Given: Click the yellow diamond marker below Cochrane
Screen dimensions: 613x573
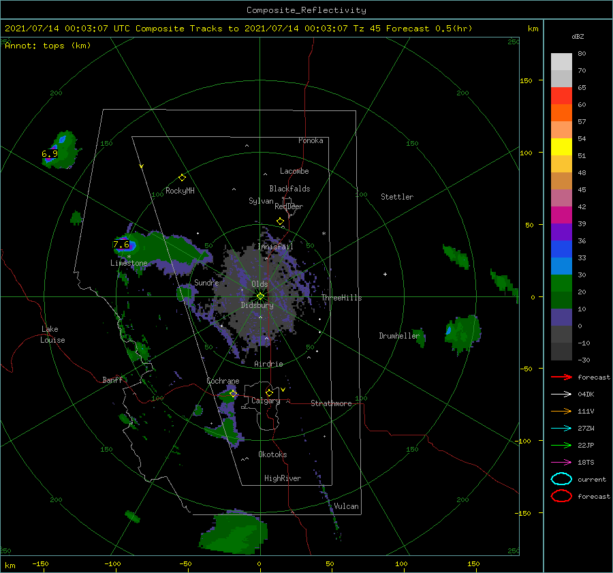Looking at the screenshot, I should [233, 394].
